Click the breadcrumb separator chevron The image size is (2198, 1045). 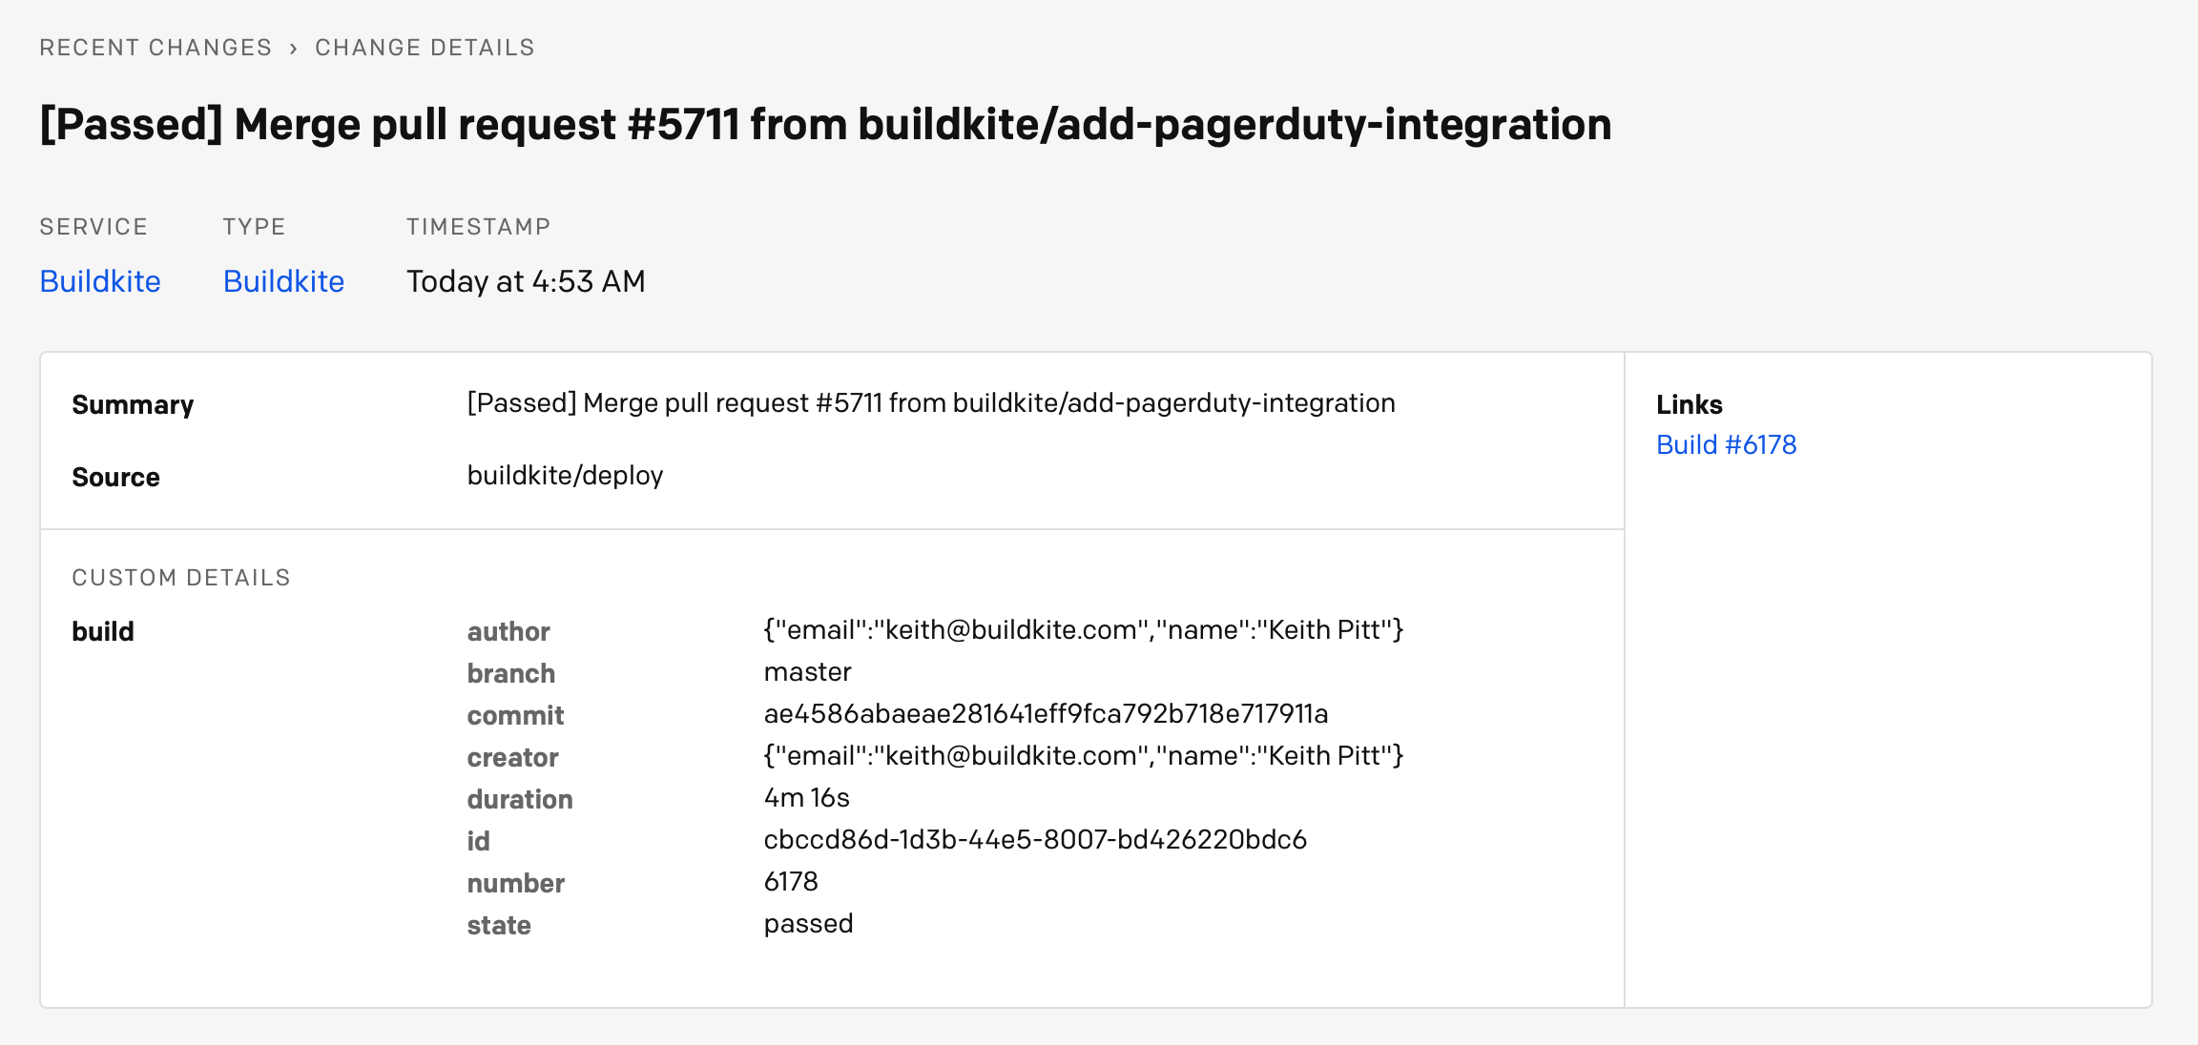(295, 46)
